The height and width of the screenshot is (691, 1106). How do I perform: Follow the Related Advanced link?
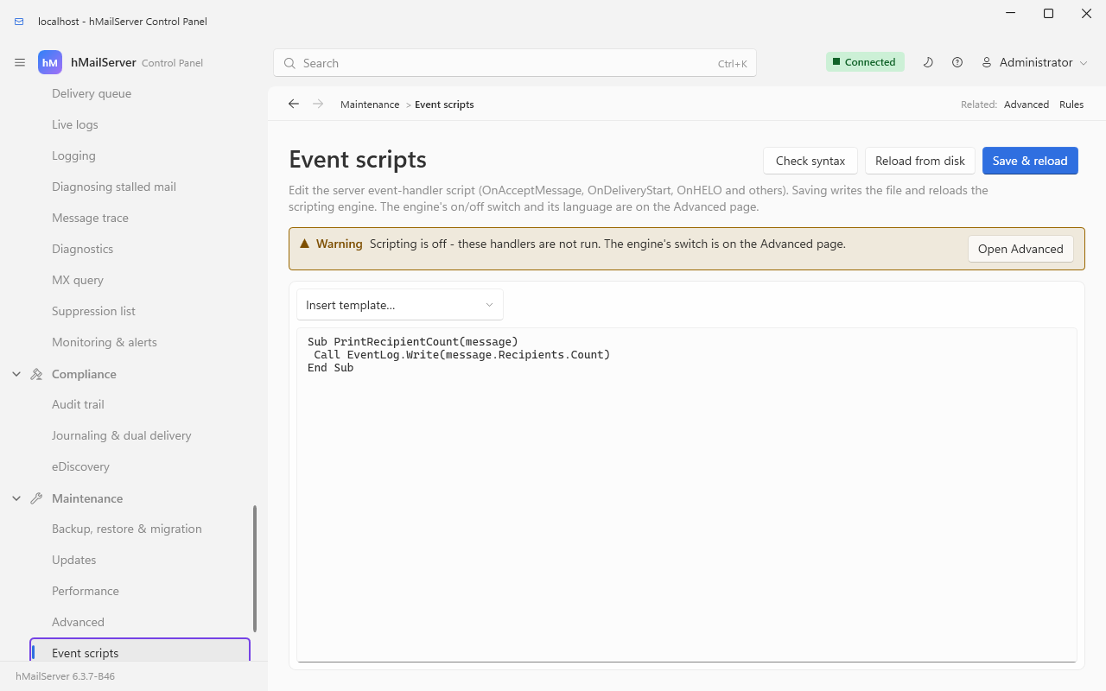tap(1027, 105)
